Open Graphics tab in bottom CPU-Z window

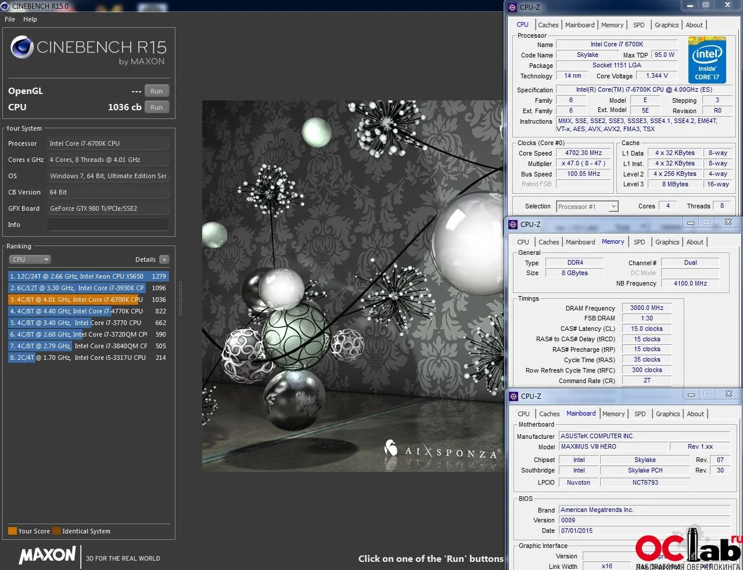(667, 414)
